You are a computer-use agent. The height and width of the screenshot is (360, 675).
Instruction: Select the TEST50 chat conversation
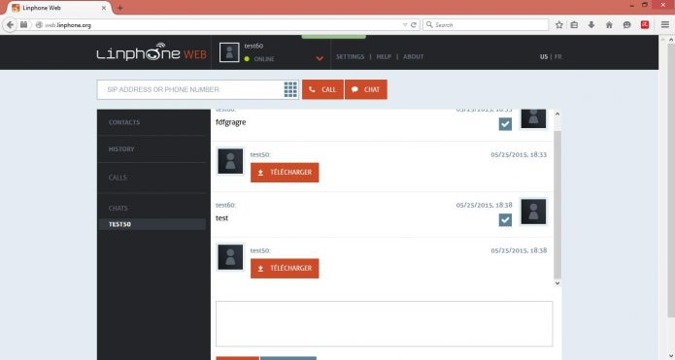152,224
